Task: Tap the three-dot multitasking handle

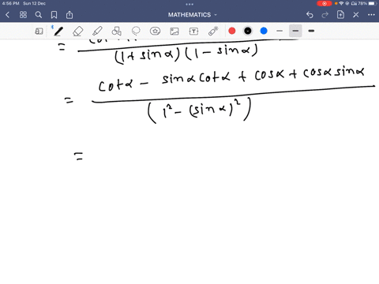Action: pyautogui.click(x=189, y=4)
